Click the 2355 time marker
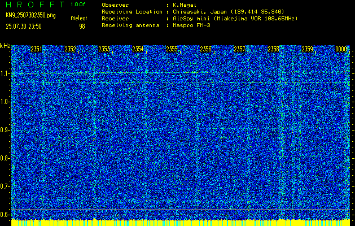 (x=172, y=49)
